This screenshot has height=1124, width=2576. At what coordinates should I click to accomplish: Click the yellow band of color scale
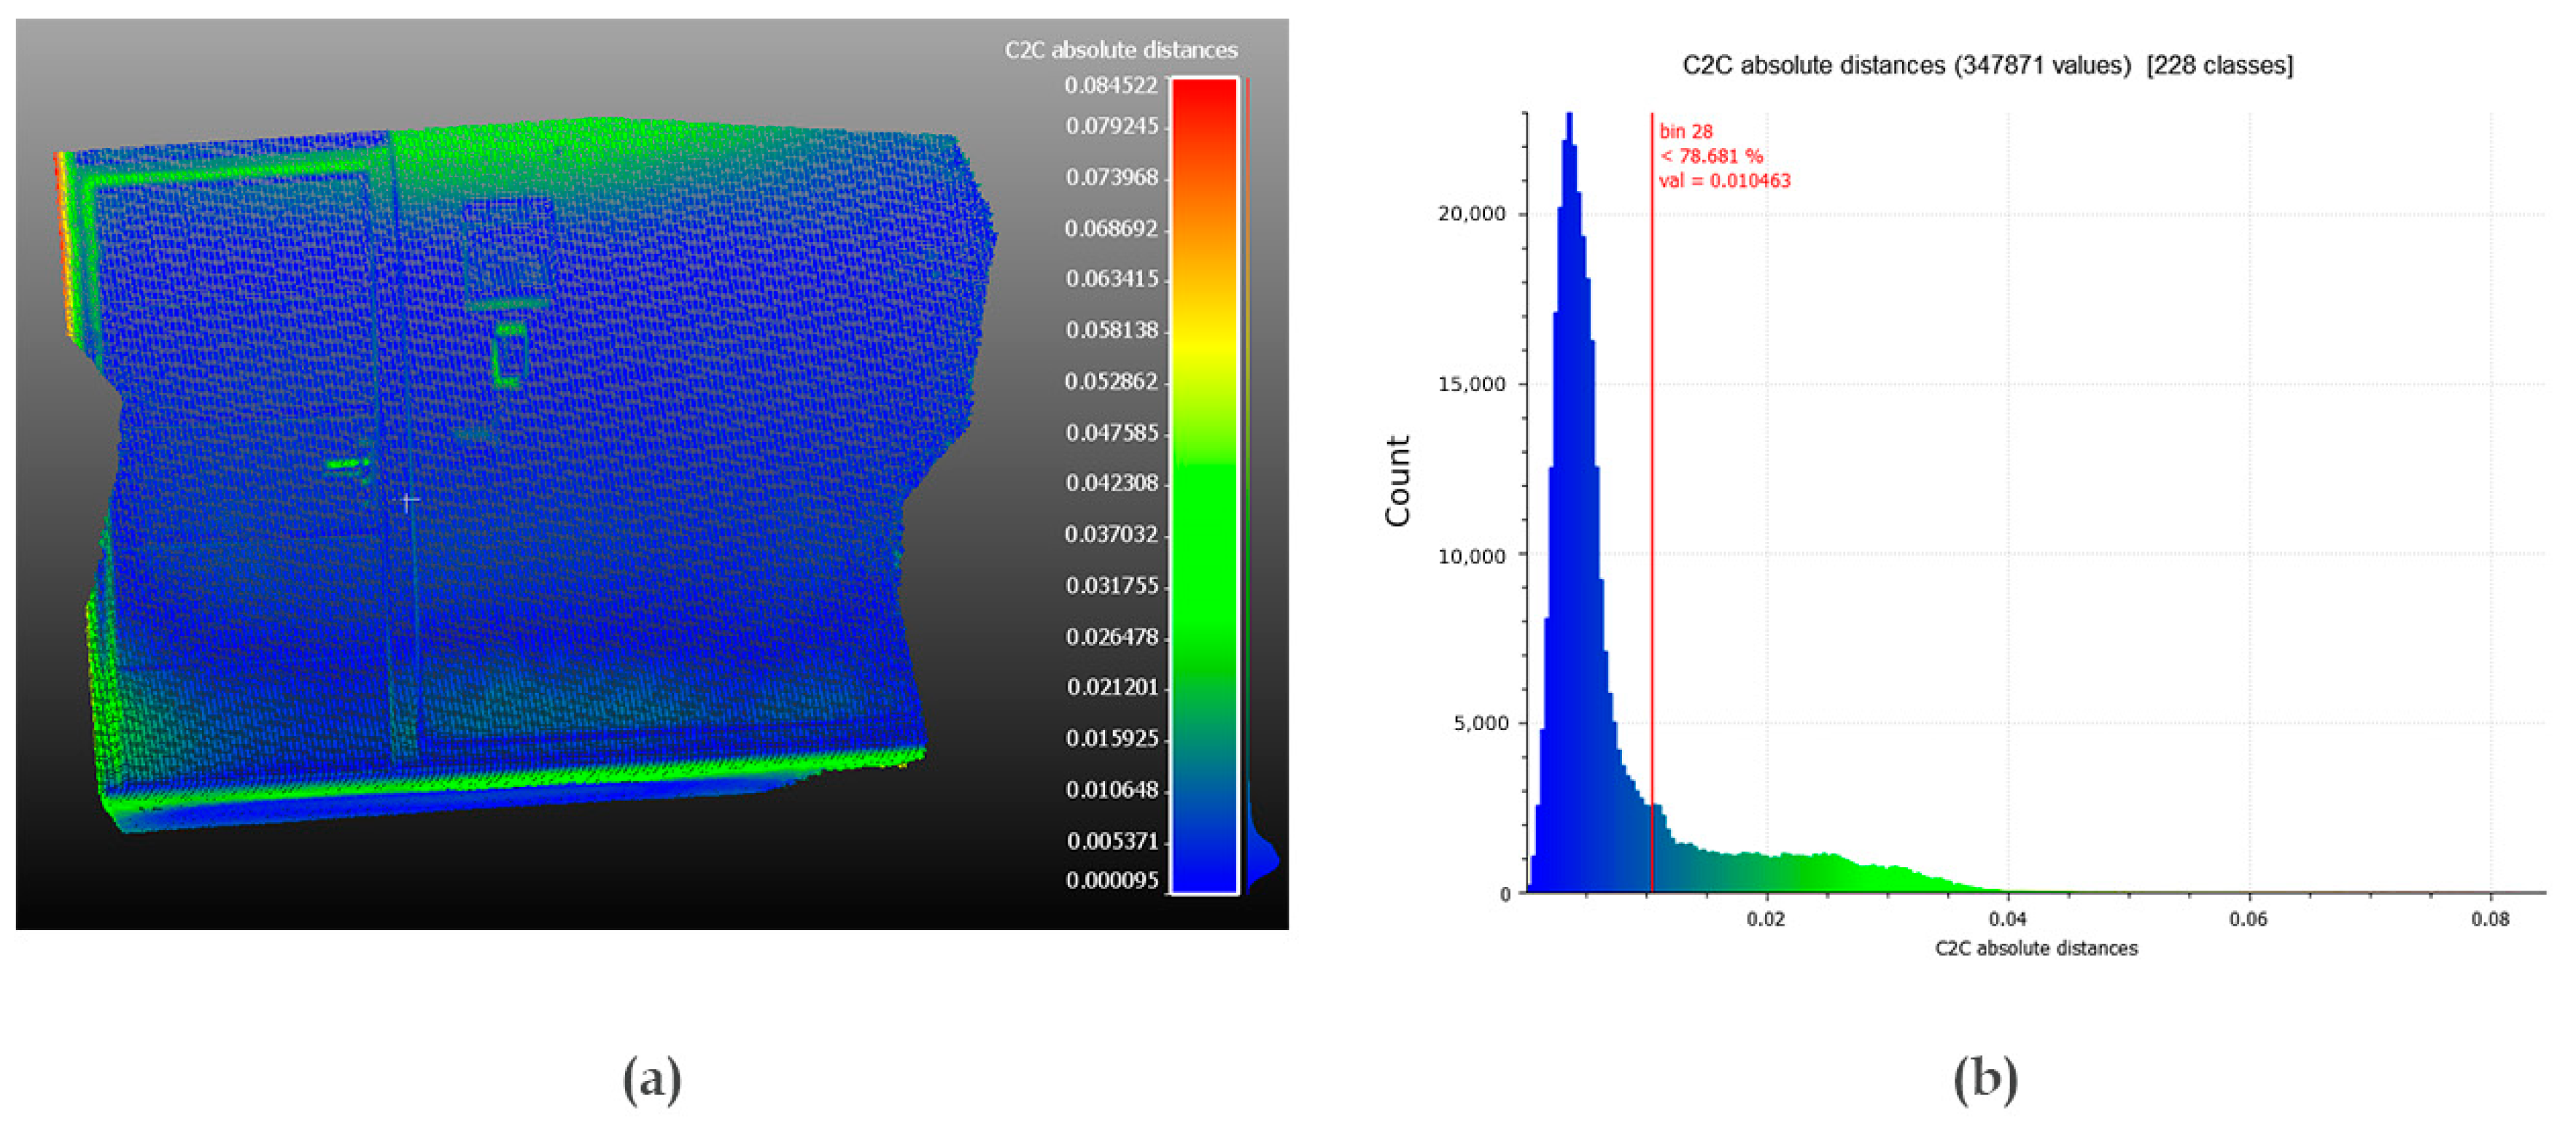tap(1204, 345)
